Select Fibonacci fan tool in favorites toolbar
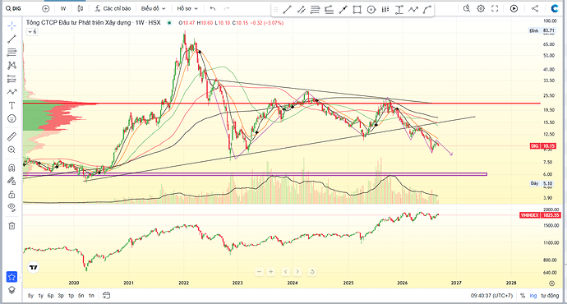The image size is (567, 304). 329,10
